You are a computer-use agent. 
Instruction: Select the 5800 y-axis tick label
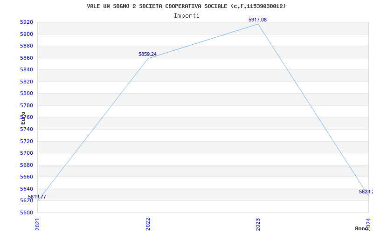[x=27, y=93]
